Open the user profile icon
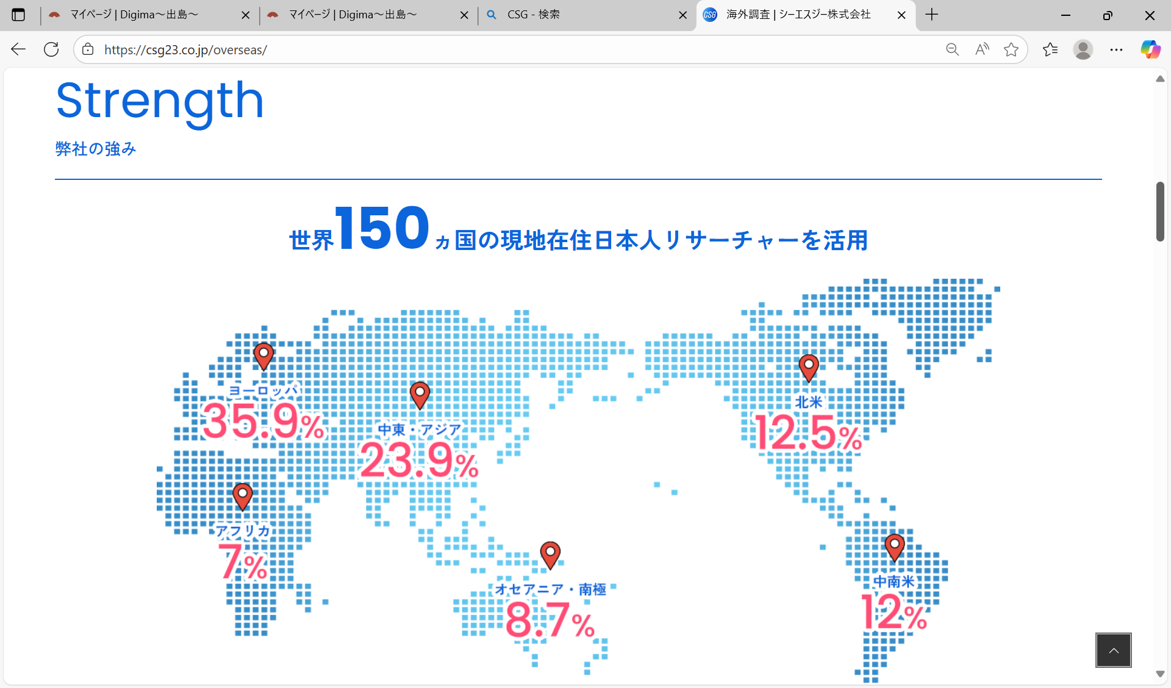This screenshot has width=1171, height=688. tap(1083, 49)
